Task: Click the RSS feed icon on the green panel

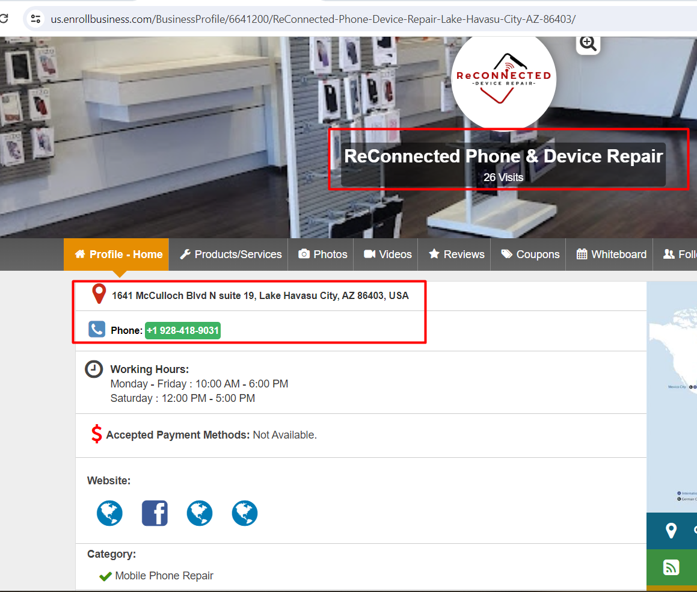Action: [671, 567]
